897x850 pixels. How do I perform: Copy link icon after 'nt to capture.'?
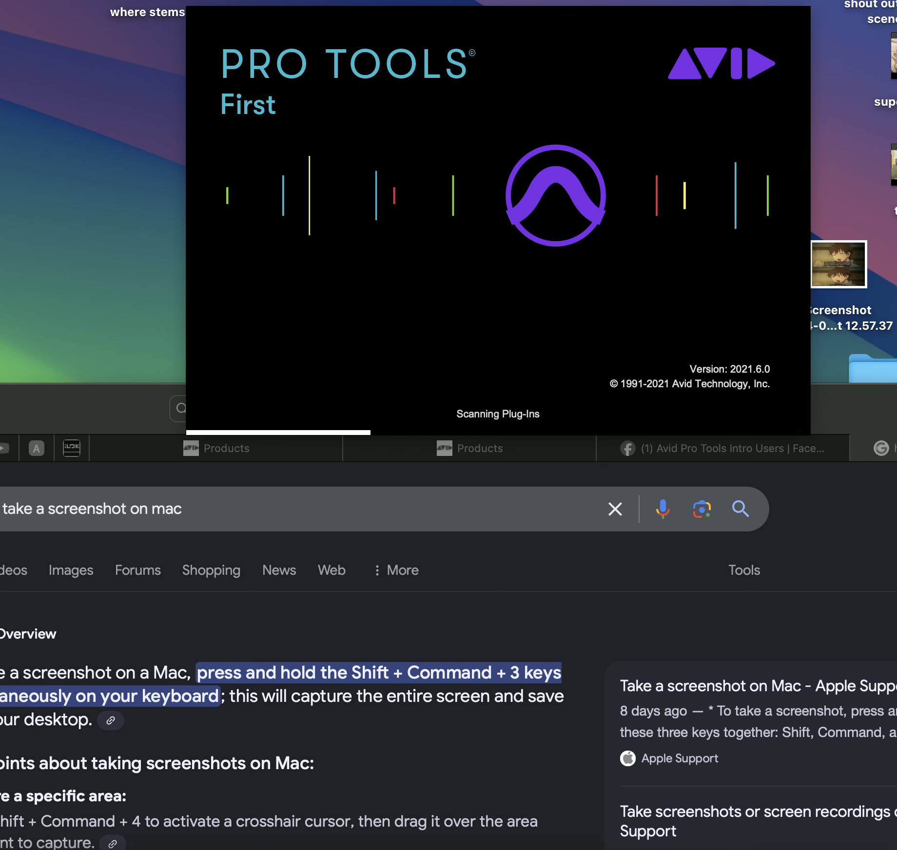click(x=113, y=843)
